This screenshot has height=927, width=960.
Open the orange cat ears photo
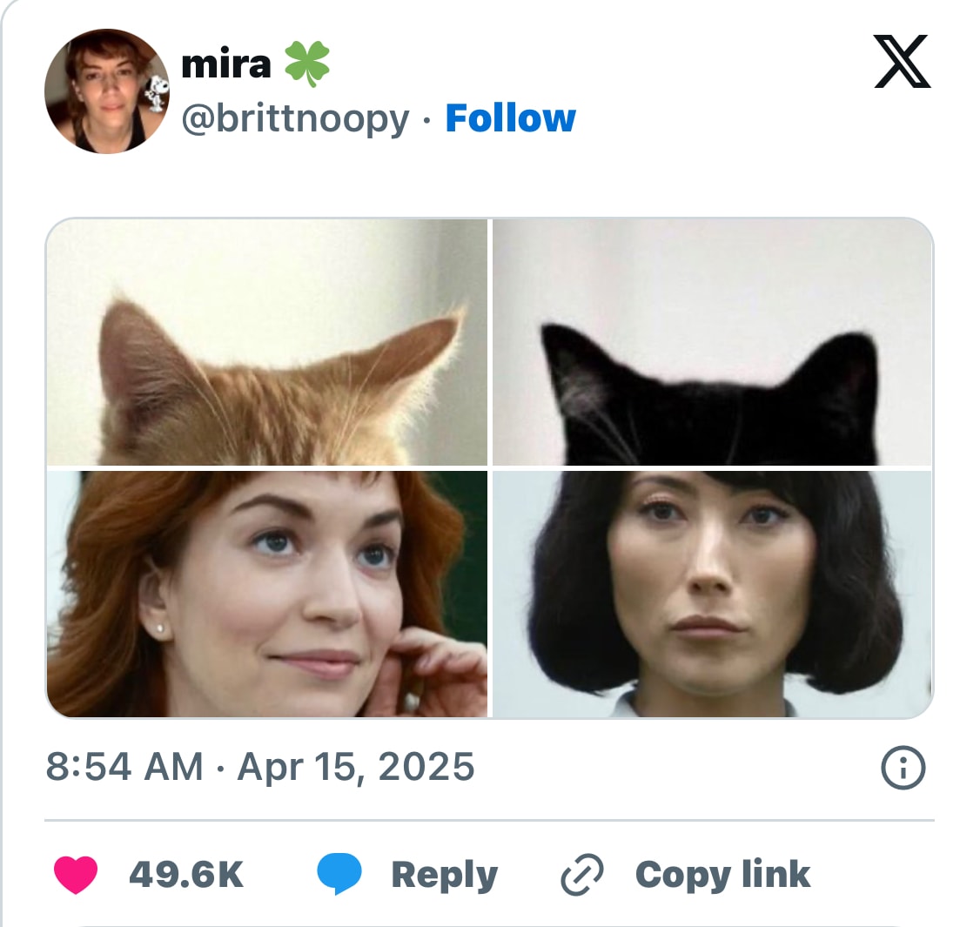coord(267,342)
